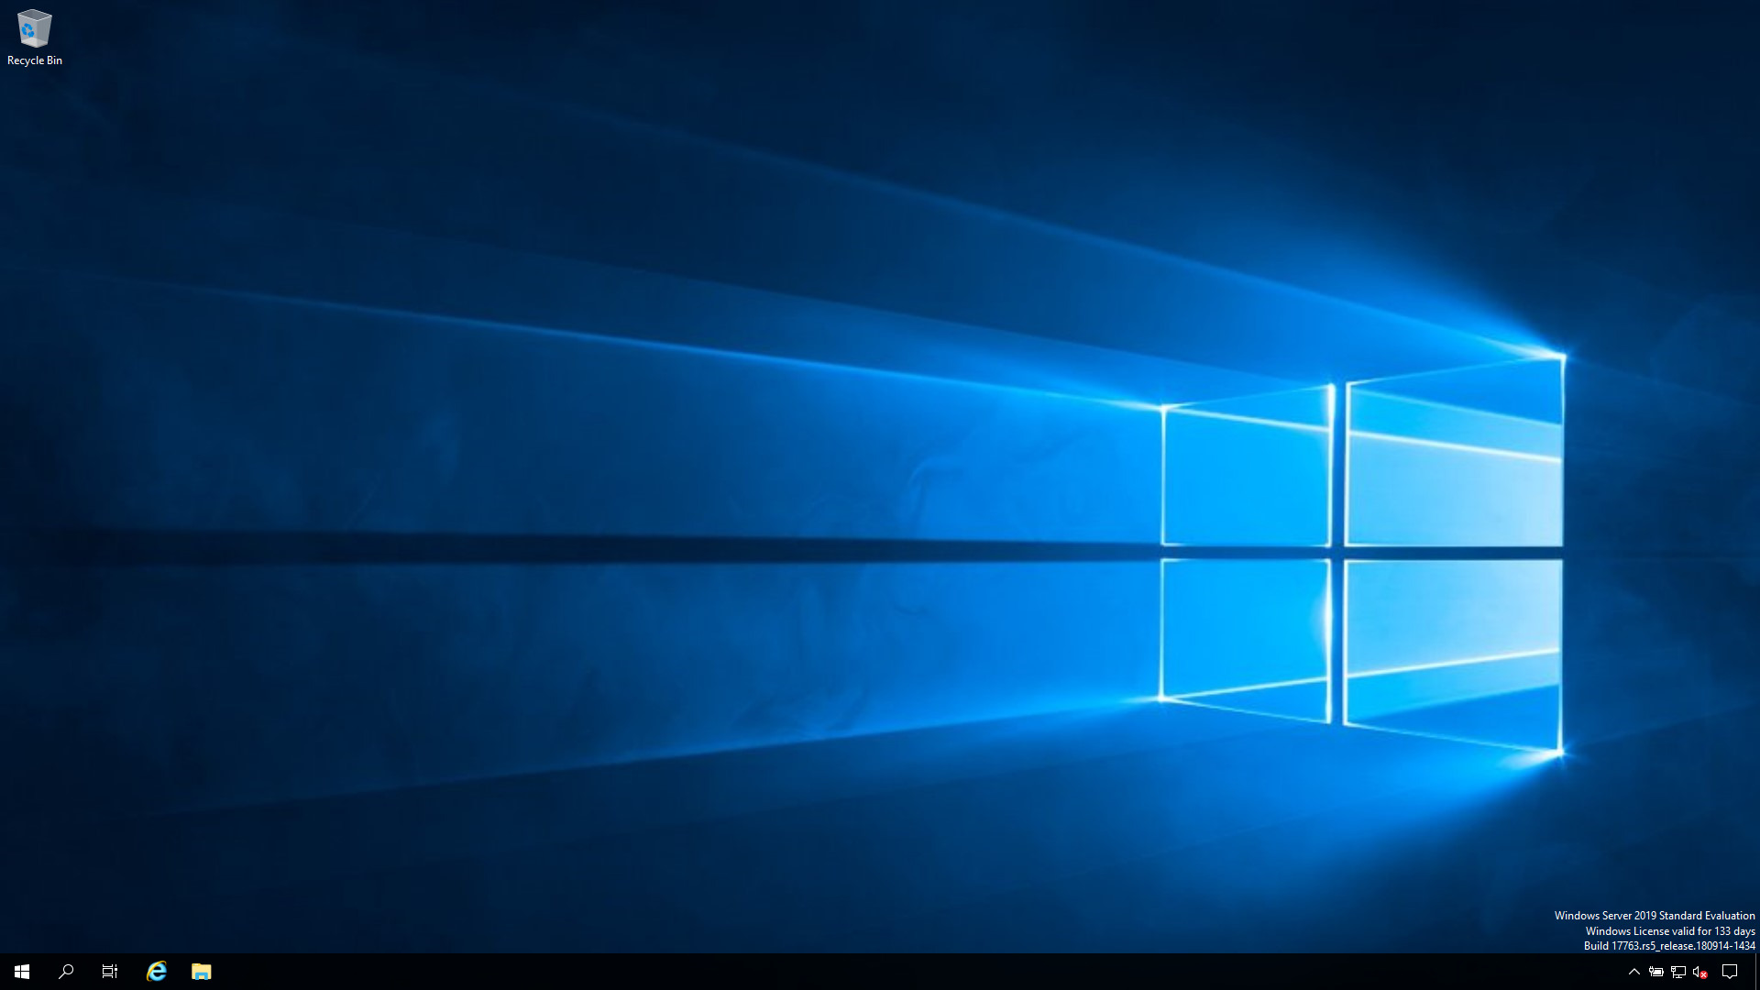Open Task View
The image size is (1760, 990).
click(110, 971)
